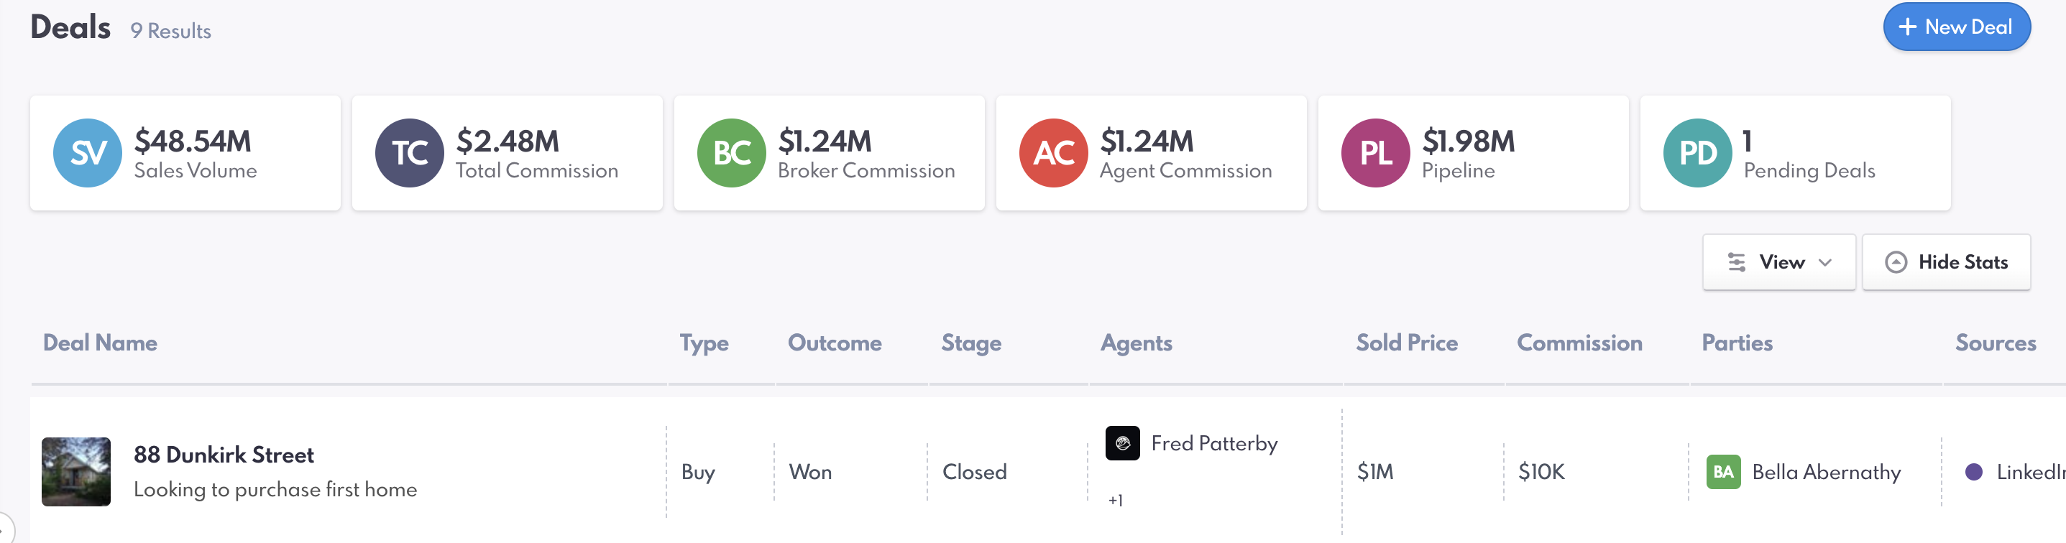Click the teal PD Pending Deals icon
Screen dimensions: 2066x543
(1697, 153)
